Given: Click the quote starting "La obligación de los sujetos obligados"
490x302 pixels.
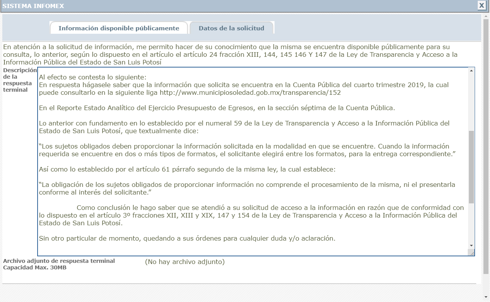Looking at the screenshot, I should pyautogui.click(x=247, y=188).
